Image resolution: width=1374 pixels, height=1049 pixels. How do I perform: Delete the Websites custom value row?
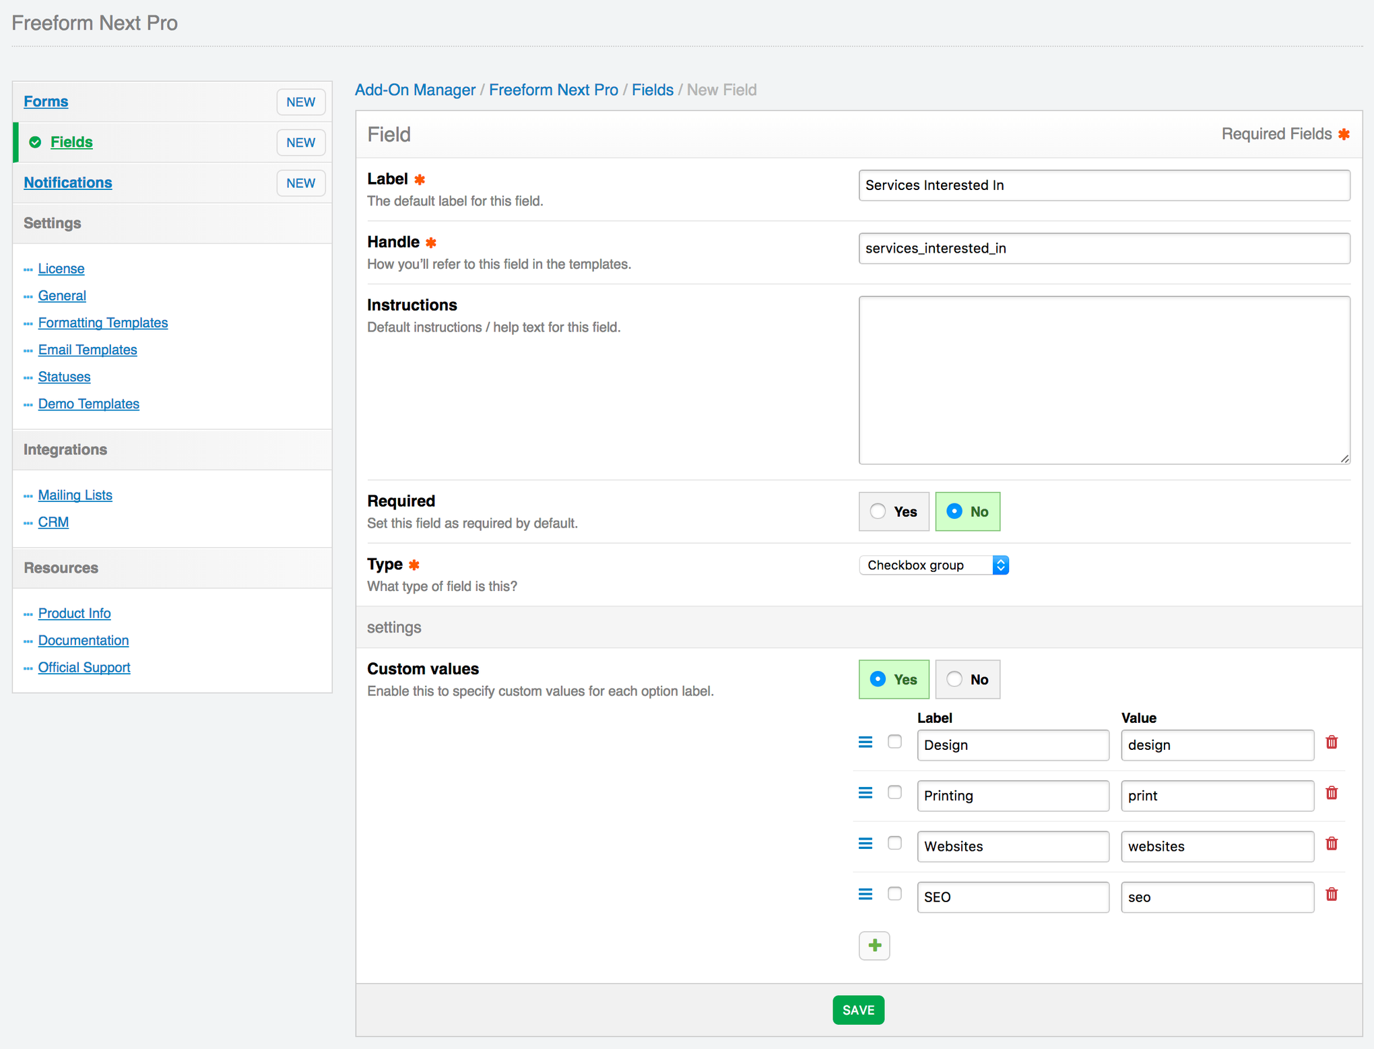click(x=1332, y=843)
